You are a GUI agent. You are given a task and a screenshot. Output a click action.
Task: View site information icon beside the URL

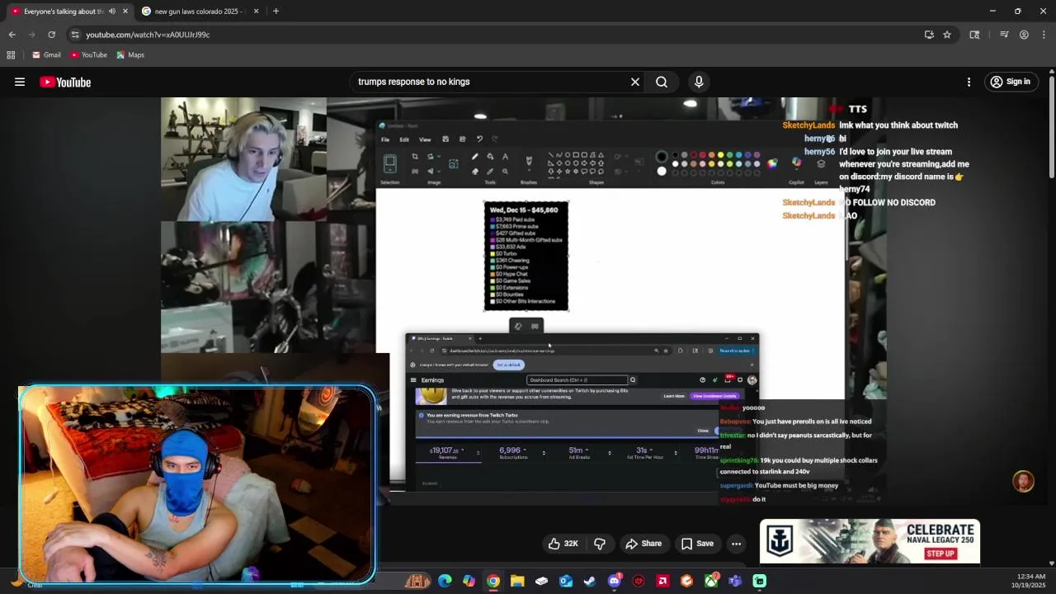[x=75, y=35]
